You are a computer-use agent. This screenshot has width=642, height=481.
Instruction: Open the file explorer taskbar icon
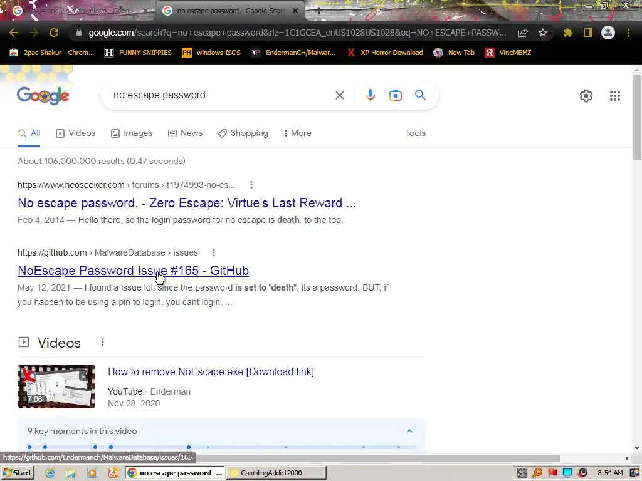coord(71,473)
